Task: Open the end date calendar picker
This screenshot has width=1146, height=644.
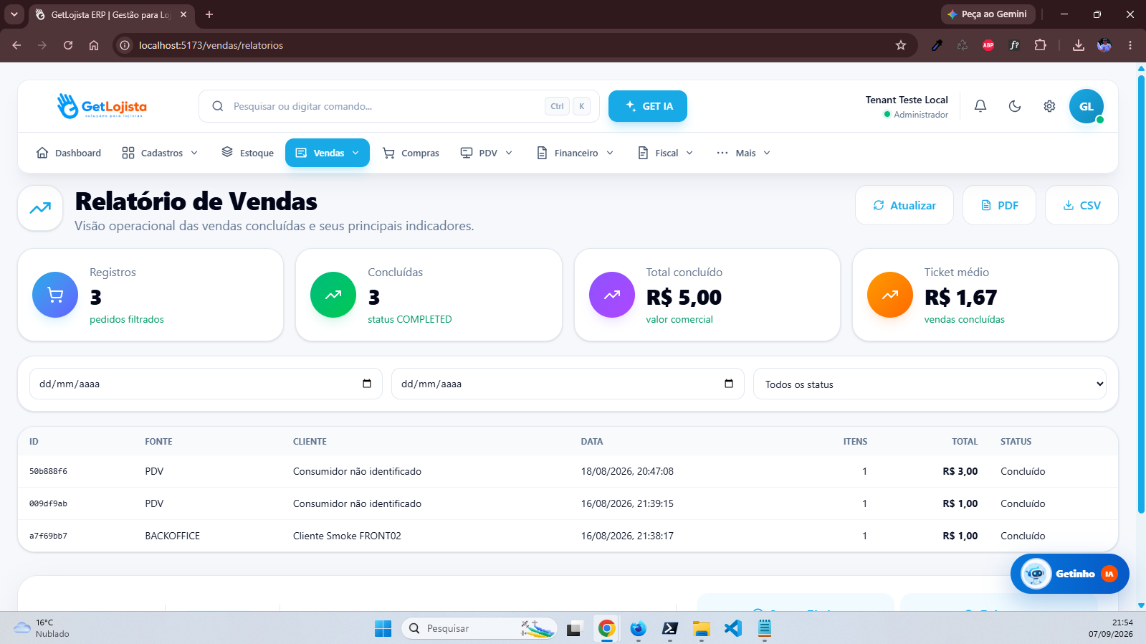Action: 729,384
